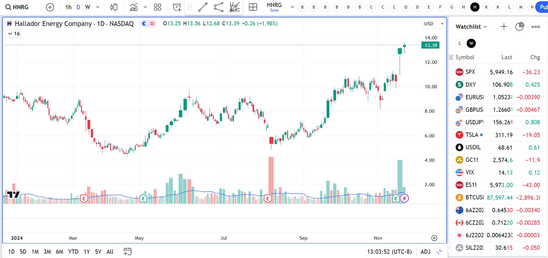548x258 pixels.
Task: Click the F quick symbol circle
Action: 440,7
